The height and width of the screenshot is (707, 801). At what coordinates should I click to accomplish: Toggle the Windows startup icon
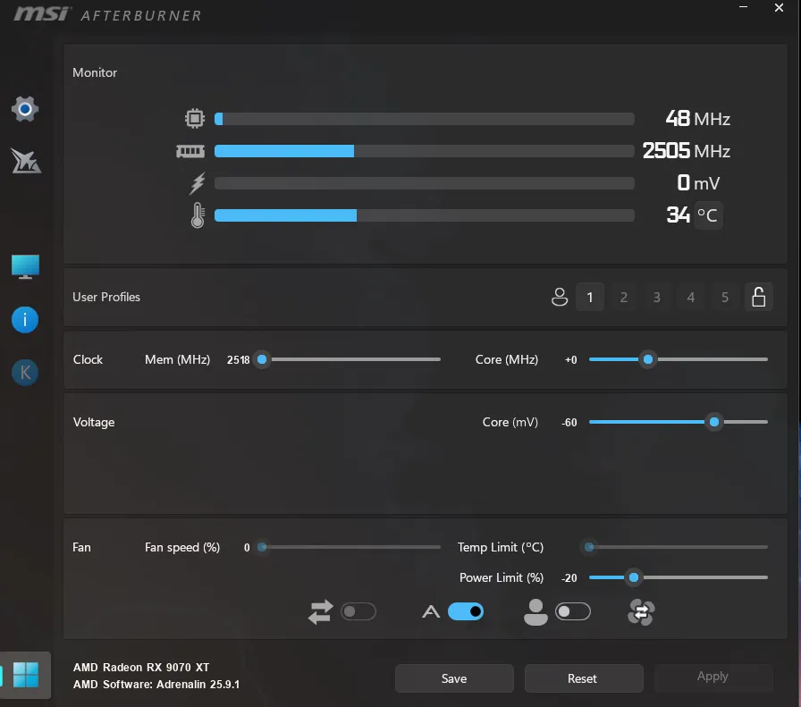point(25,675)
